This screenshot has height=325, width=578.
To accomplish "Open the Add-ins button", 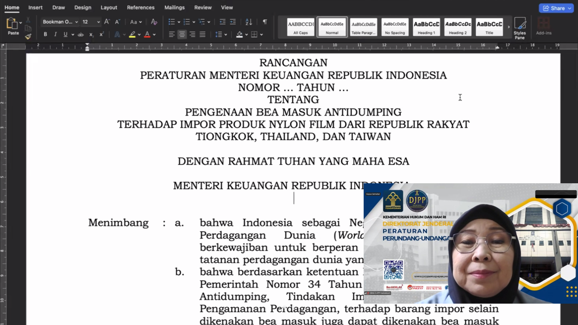I will pyautogui.click(x=544, y=26).
